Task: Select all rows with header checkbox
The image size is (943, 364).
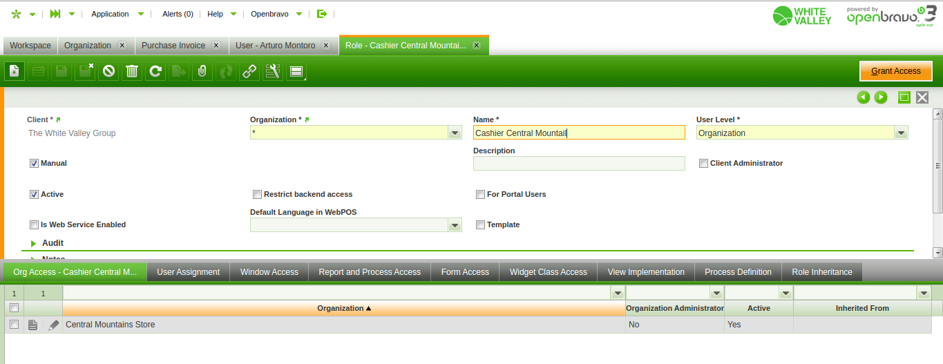Action: pos(14,308)
